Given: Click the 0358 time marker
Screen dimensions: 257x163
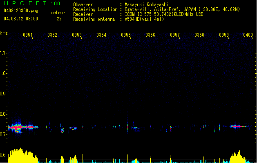Looking at the screenshot, I should coord(199,35).
